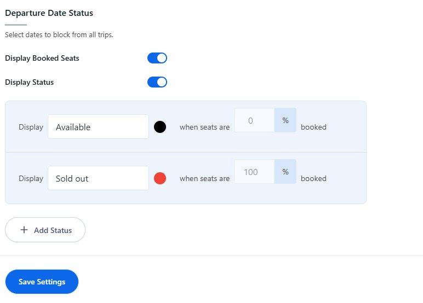Click the Display Status label text
The height and width of the screenshot is (303, 423).
pyautogui.click(x=29, y=83)
